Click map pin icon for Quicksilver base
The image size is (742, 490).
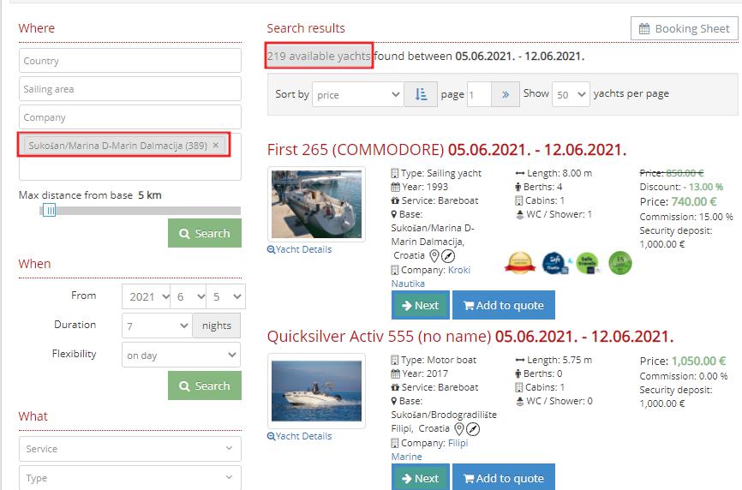(x=459, y=429)
